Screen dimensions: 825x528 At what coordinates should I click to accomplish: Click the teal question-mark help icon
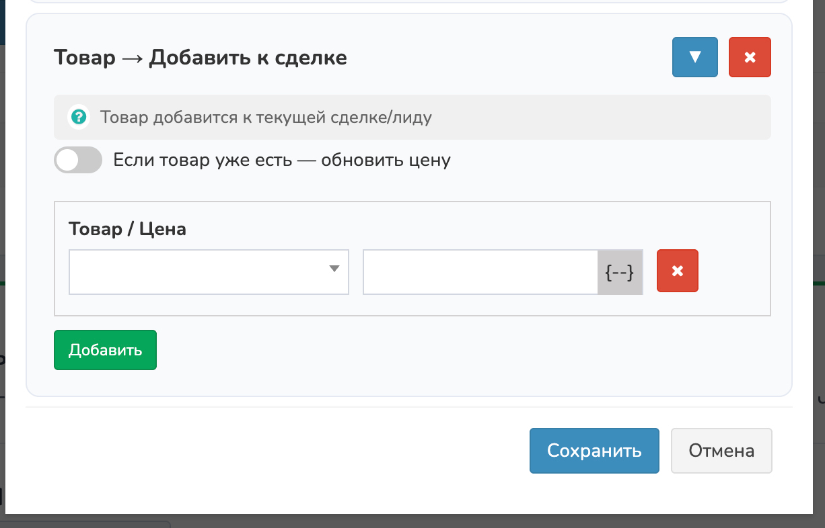(x=79, y=118)
